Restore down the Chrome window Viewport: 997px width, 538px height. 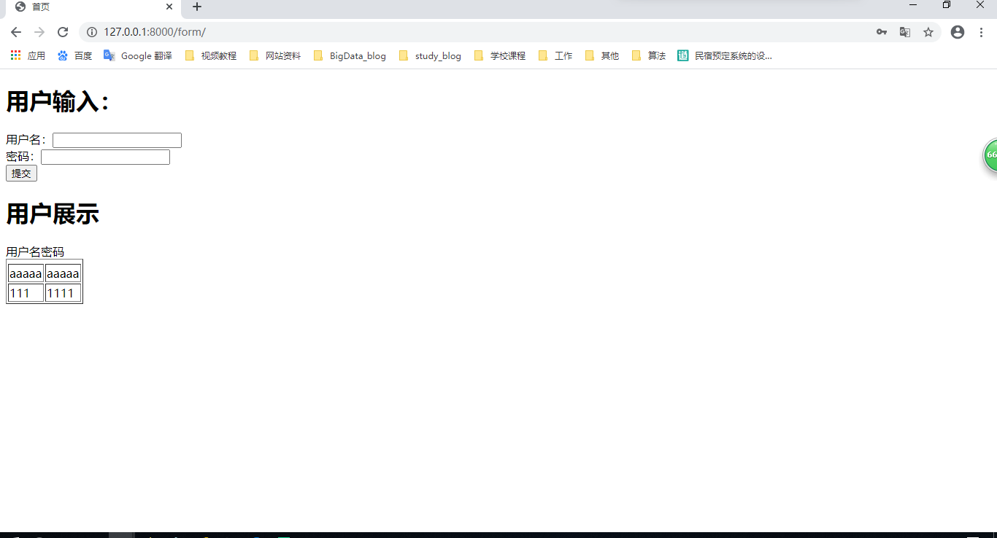point(947,6)
